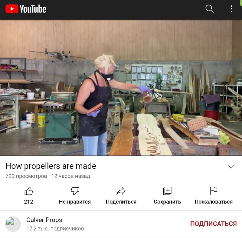
Task: Click the report flag icon
Action: pos(214,191)
